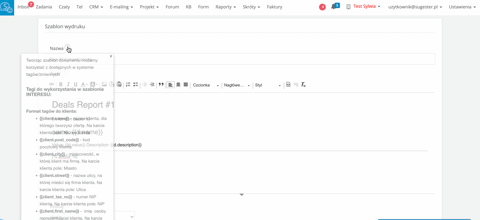Click the d.description tag in editor
The width and height of the screenshot is (480, 220).
pos(126,145)
